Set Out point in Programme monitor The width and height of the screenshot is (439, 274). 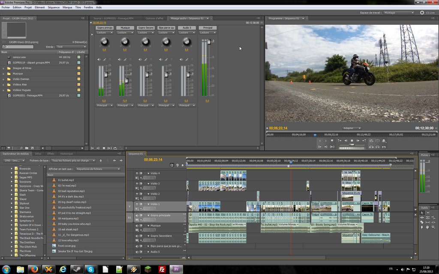326,140
